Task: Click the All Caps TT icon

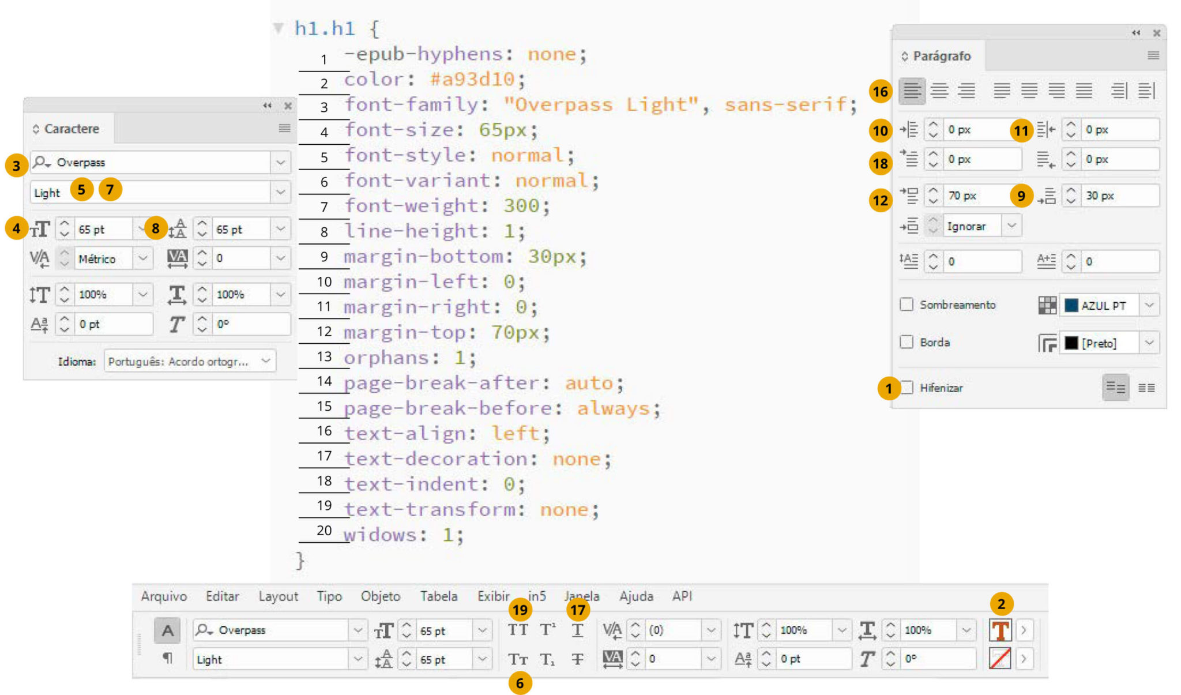Action: tap(518, 630)
